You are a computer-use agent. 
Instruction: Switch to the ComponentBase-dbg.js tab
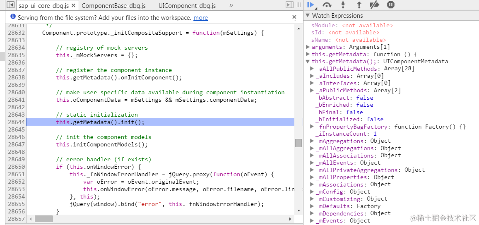[113, 5]
